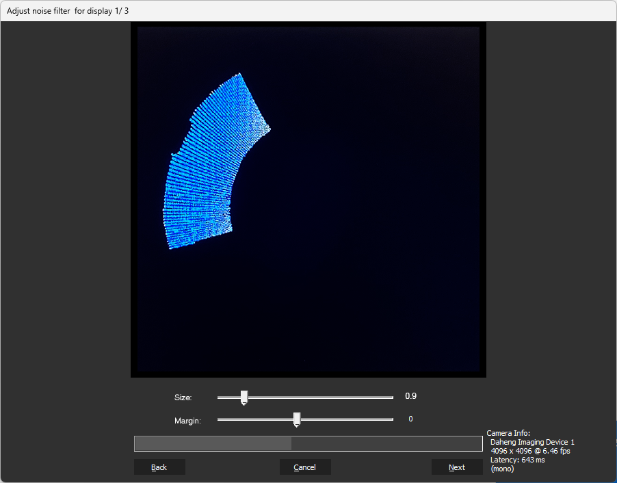617x483 pixels.
Task: Click the Adjust noise filter title bar
Action: click(68, 11)
